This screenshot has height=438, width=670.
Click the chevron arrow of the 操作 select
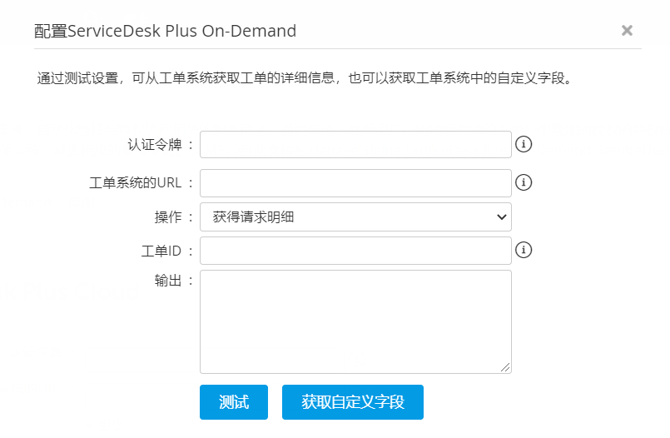click(501, 217)
